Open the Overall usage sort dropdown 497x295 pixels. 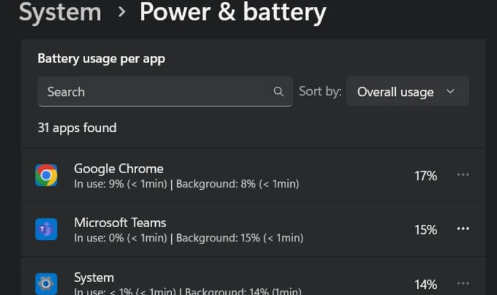407,92
